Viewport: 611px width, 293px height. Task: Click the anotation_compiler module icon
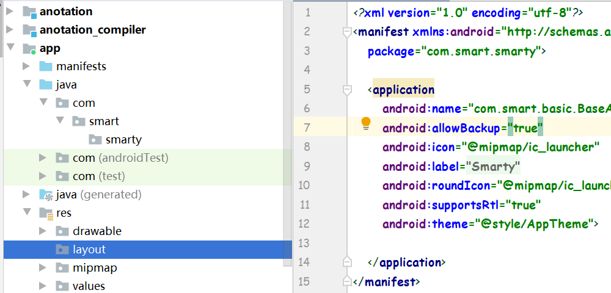[x=29, y=30]
